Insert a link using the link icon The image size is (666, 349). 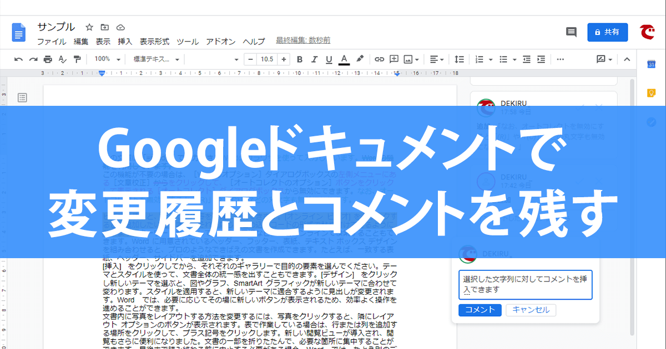[x=380, y=59]
